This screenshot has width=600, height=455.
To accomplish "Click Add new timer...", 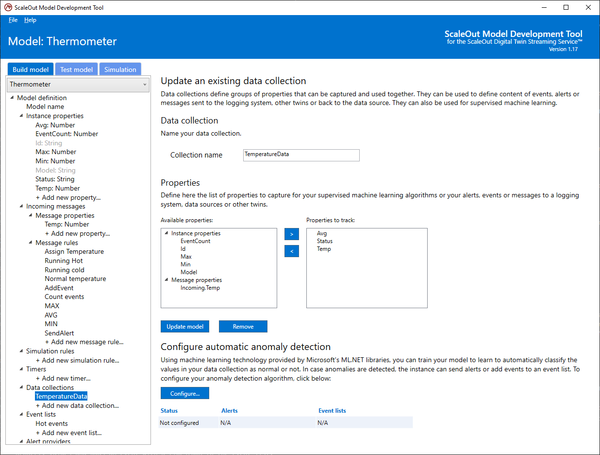I will (x=63, y=378).
